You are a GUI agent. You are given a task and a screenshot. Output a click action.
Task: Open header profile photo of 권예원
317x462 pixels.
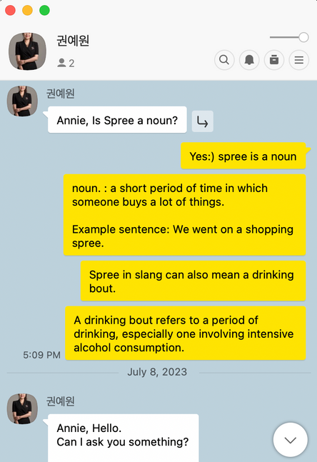click(x=27, y=51)
